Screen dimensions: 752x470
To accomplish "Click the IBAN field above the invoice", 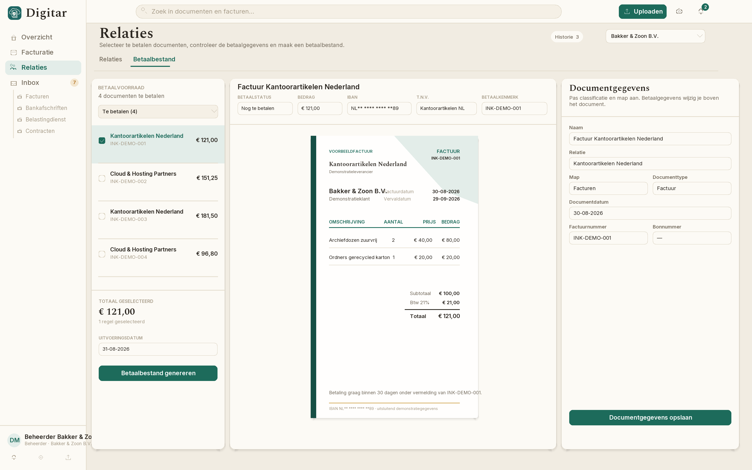I will tap(379, 108).
